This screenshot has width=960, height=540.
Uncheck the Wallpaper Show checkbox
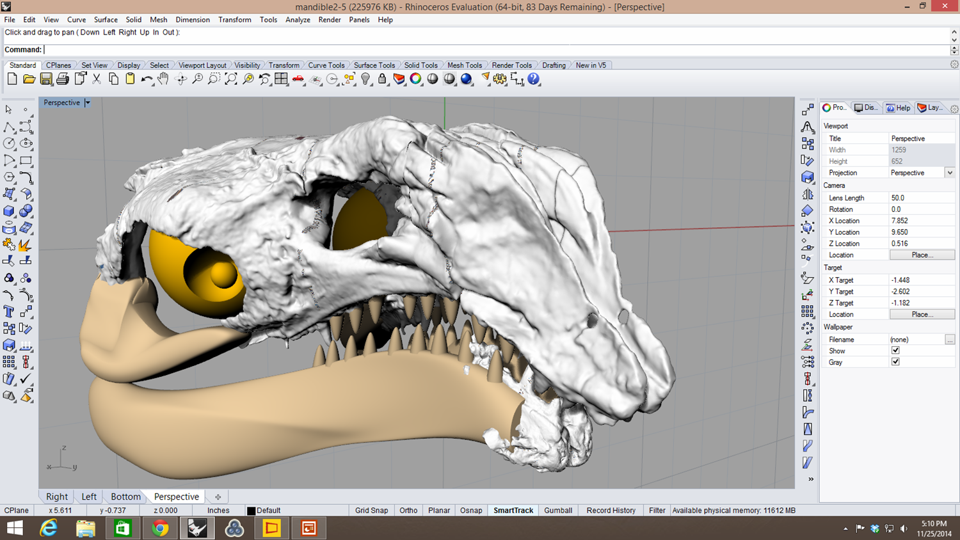coord(895,351)
